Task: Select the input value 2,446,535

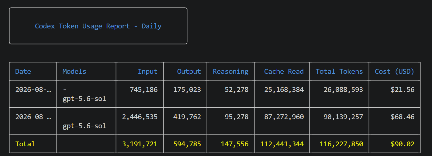Action: coord(140,117)
